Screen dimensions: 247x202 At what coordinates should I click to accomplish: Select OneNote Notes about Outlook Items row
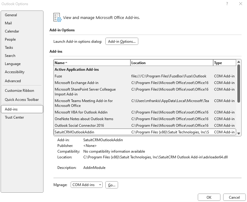coord(145,119)
